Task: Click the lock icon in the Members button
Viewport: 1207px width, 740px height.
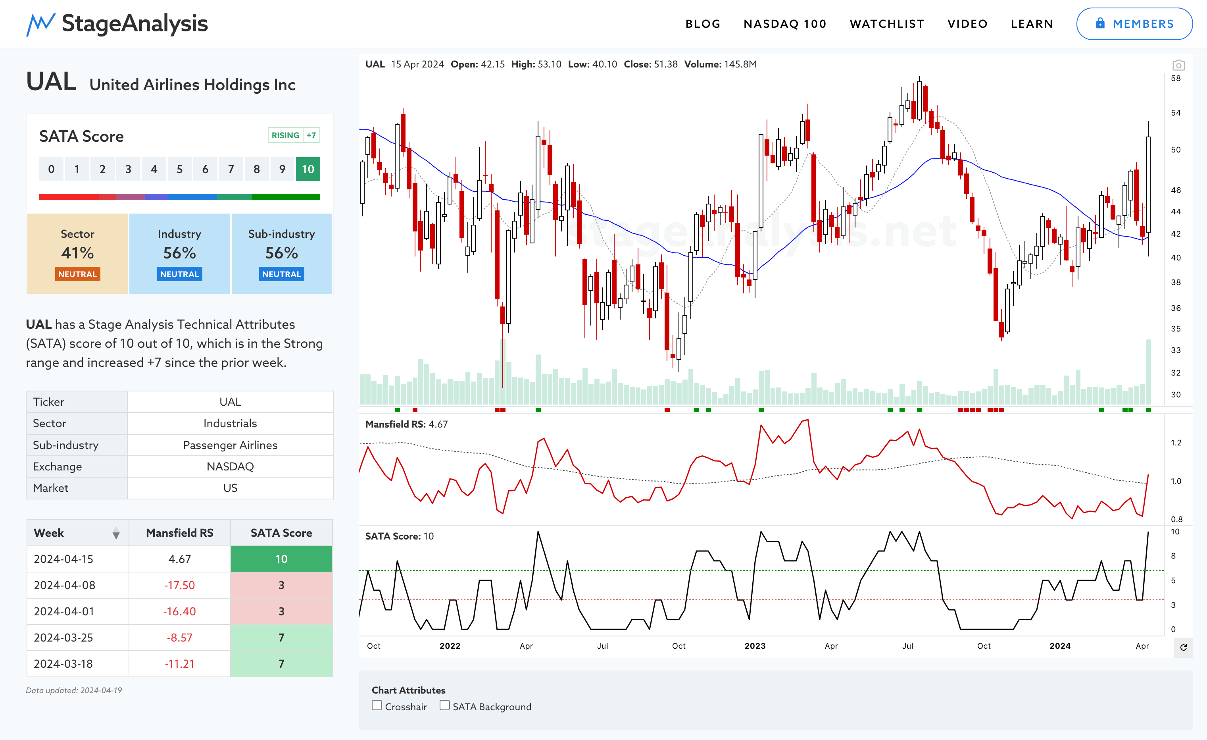Action: tap(1100, 23)
